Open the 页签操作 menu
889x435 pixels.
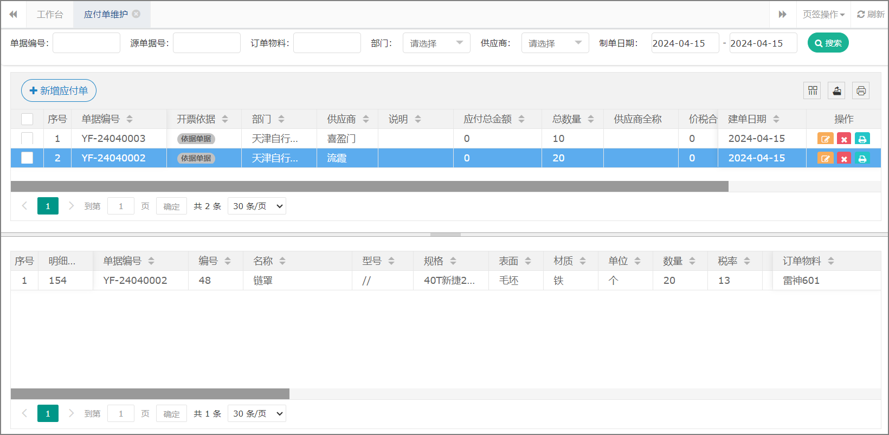point(823,15)
